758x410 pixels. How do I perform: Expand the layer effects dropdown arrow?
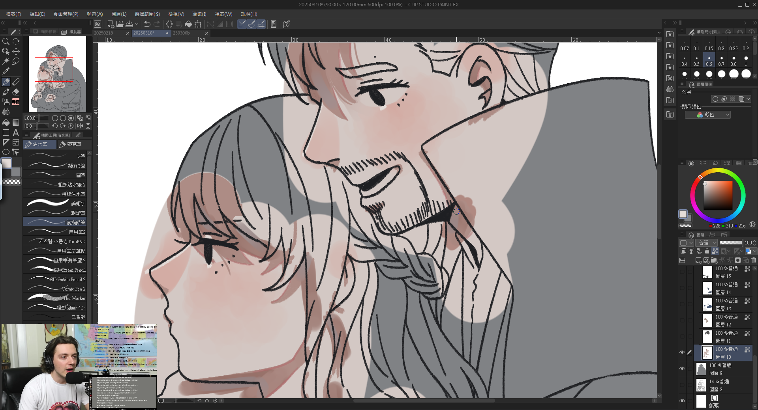pyautogui.click(x=748, y=99)
